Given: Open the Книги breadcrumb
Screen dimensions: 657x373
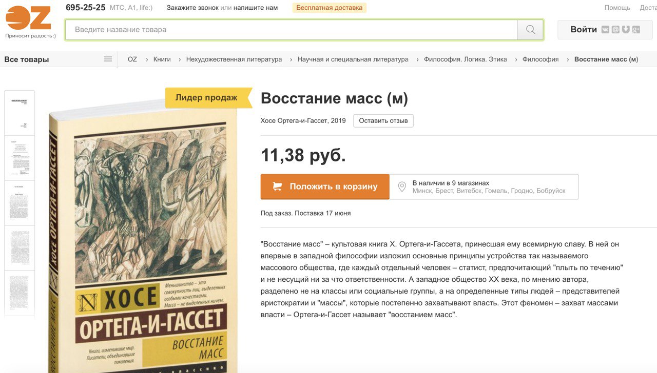Looking at the screenshot, I should (162, 59).
